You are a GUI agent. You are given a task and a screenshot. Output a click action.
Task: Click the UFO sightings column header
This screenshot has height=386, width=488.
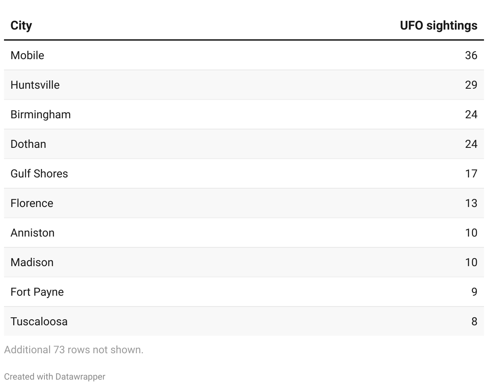438,26
